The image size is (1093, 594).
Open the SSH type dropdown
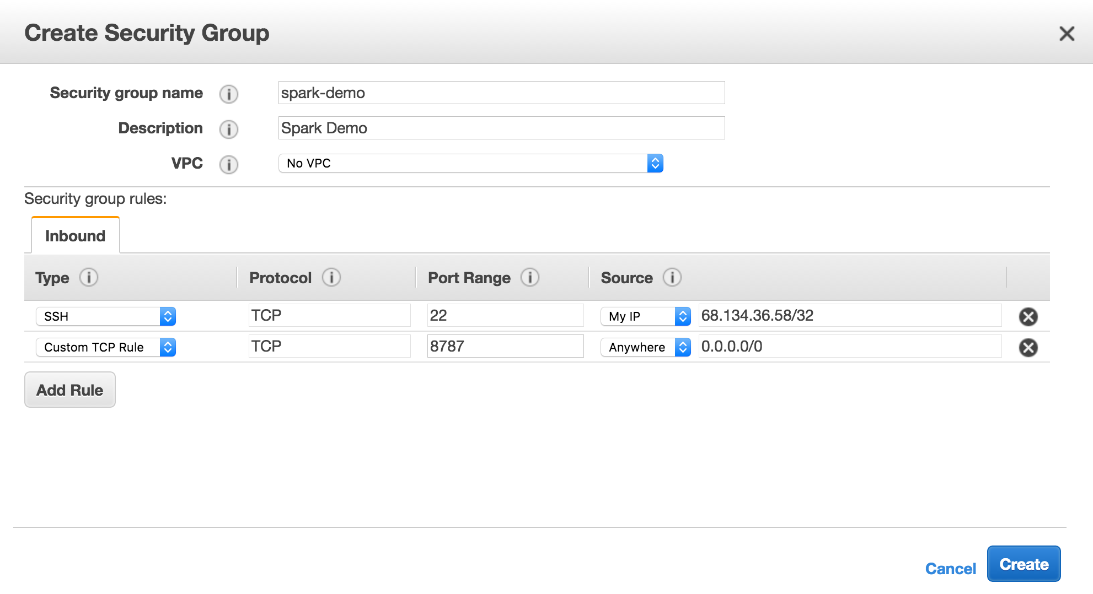106,316
